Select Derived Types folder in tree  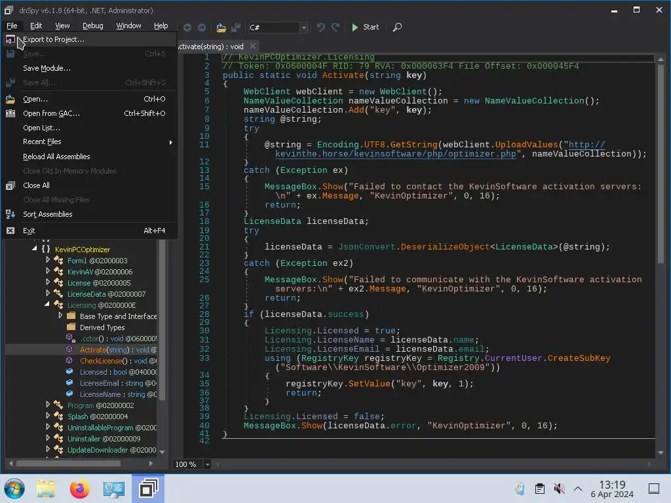(x=102, y=327)
